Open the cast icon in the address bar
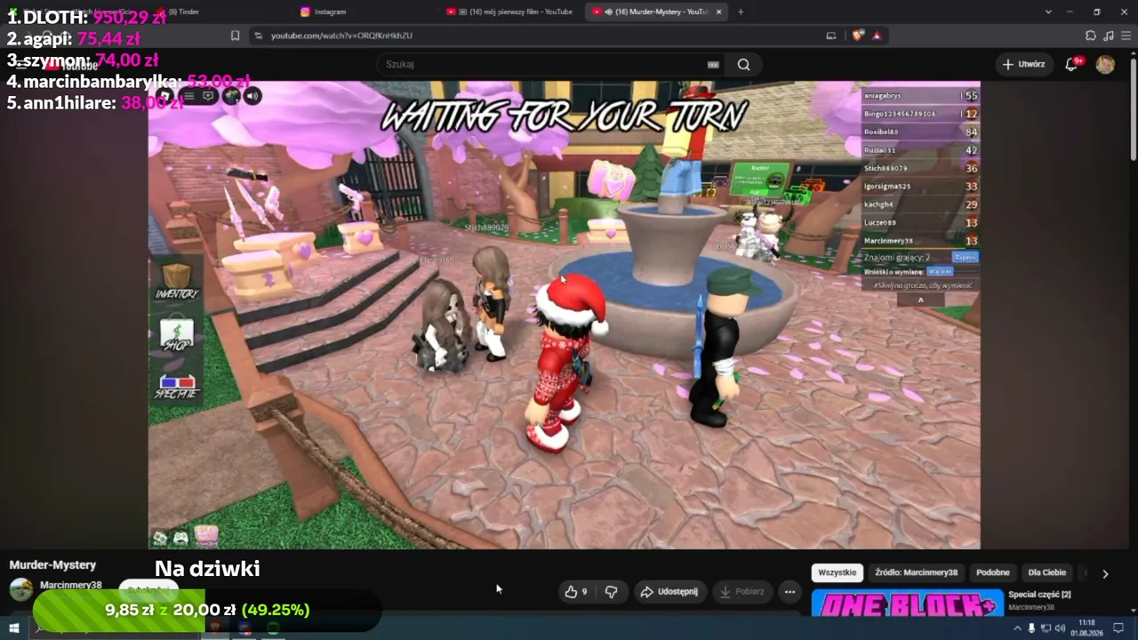Viewport: 1138px width, 640px height. coord(830,36)
